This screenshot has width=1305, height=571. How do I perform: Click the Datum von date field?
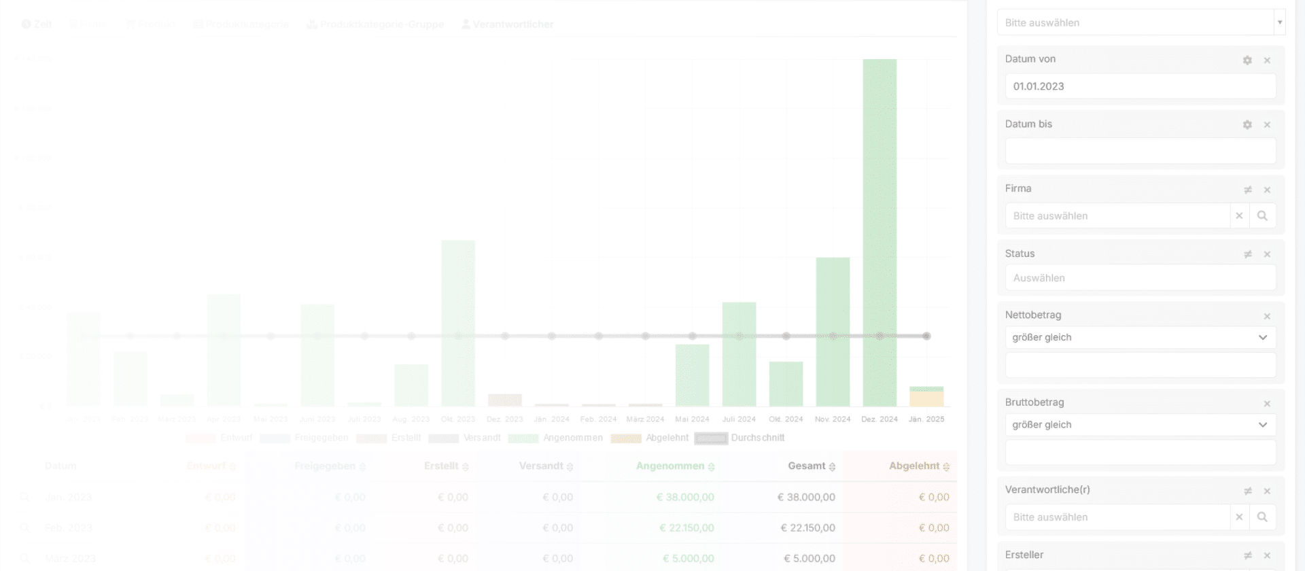(1140, 86)
